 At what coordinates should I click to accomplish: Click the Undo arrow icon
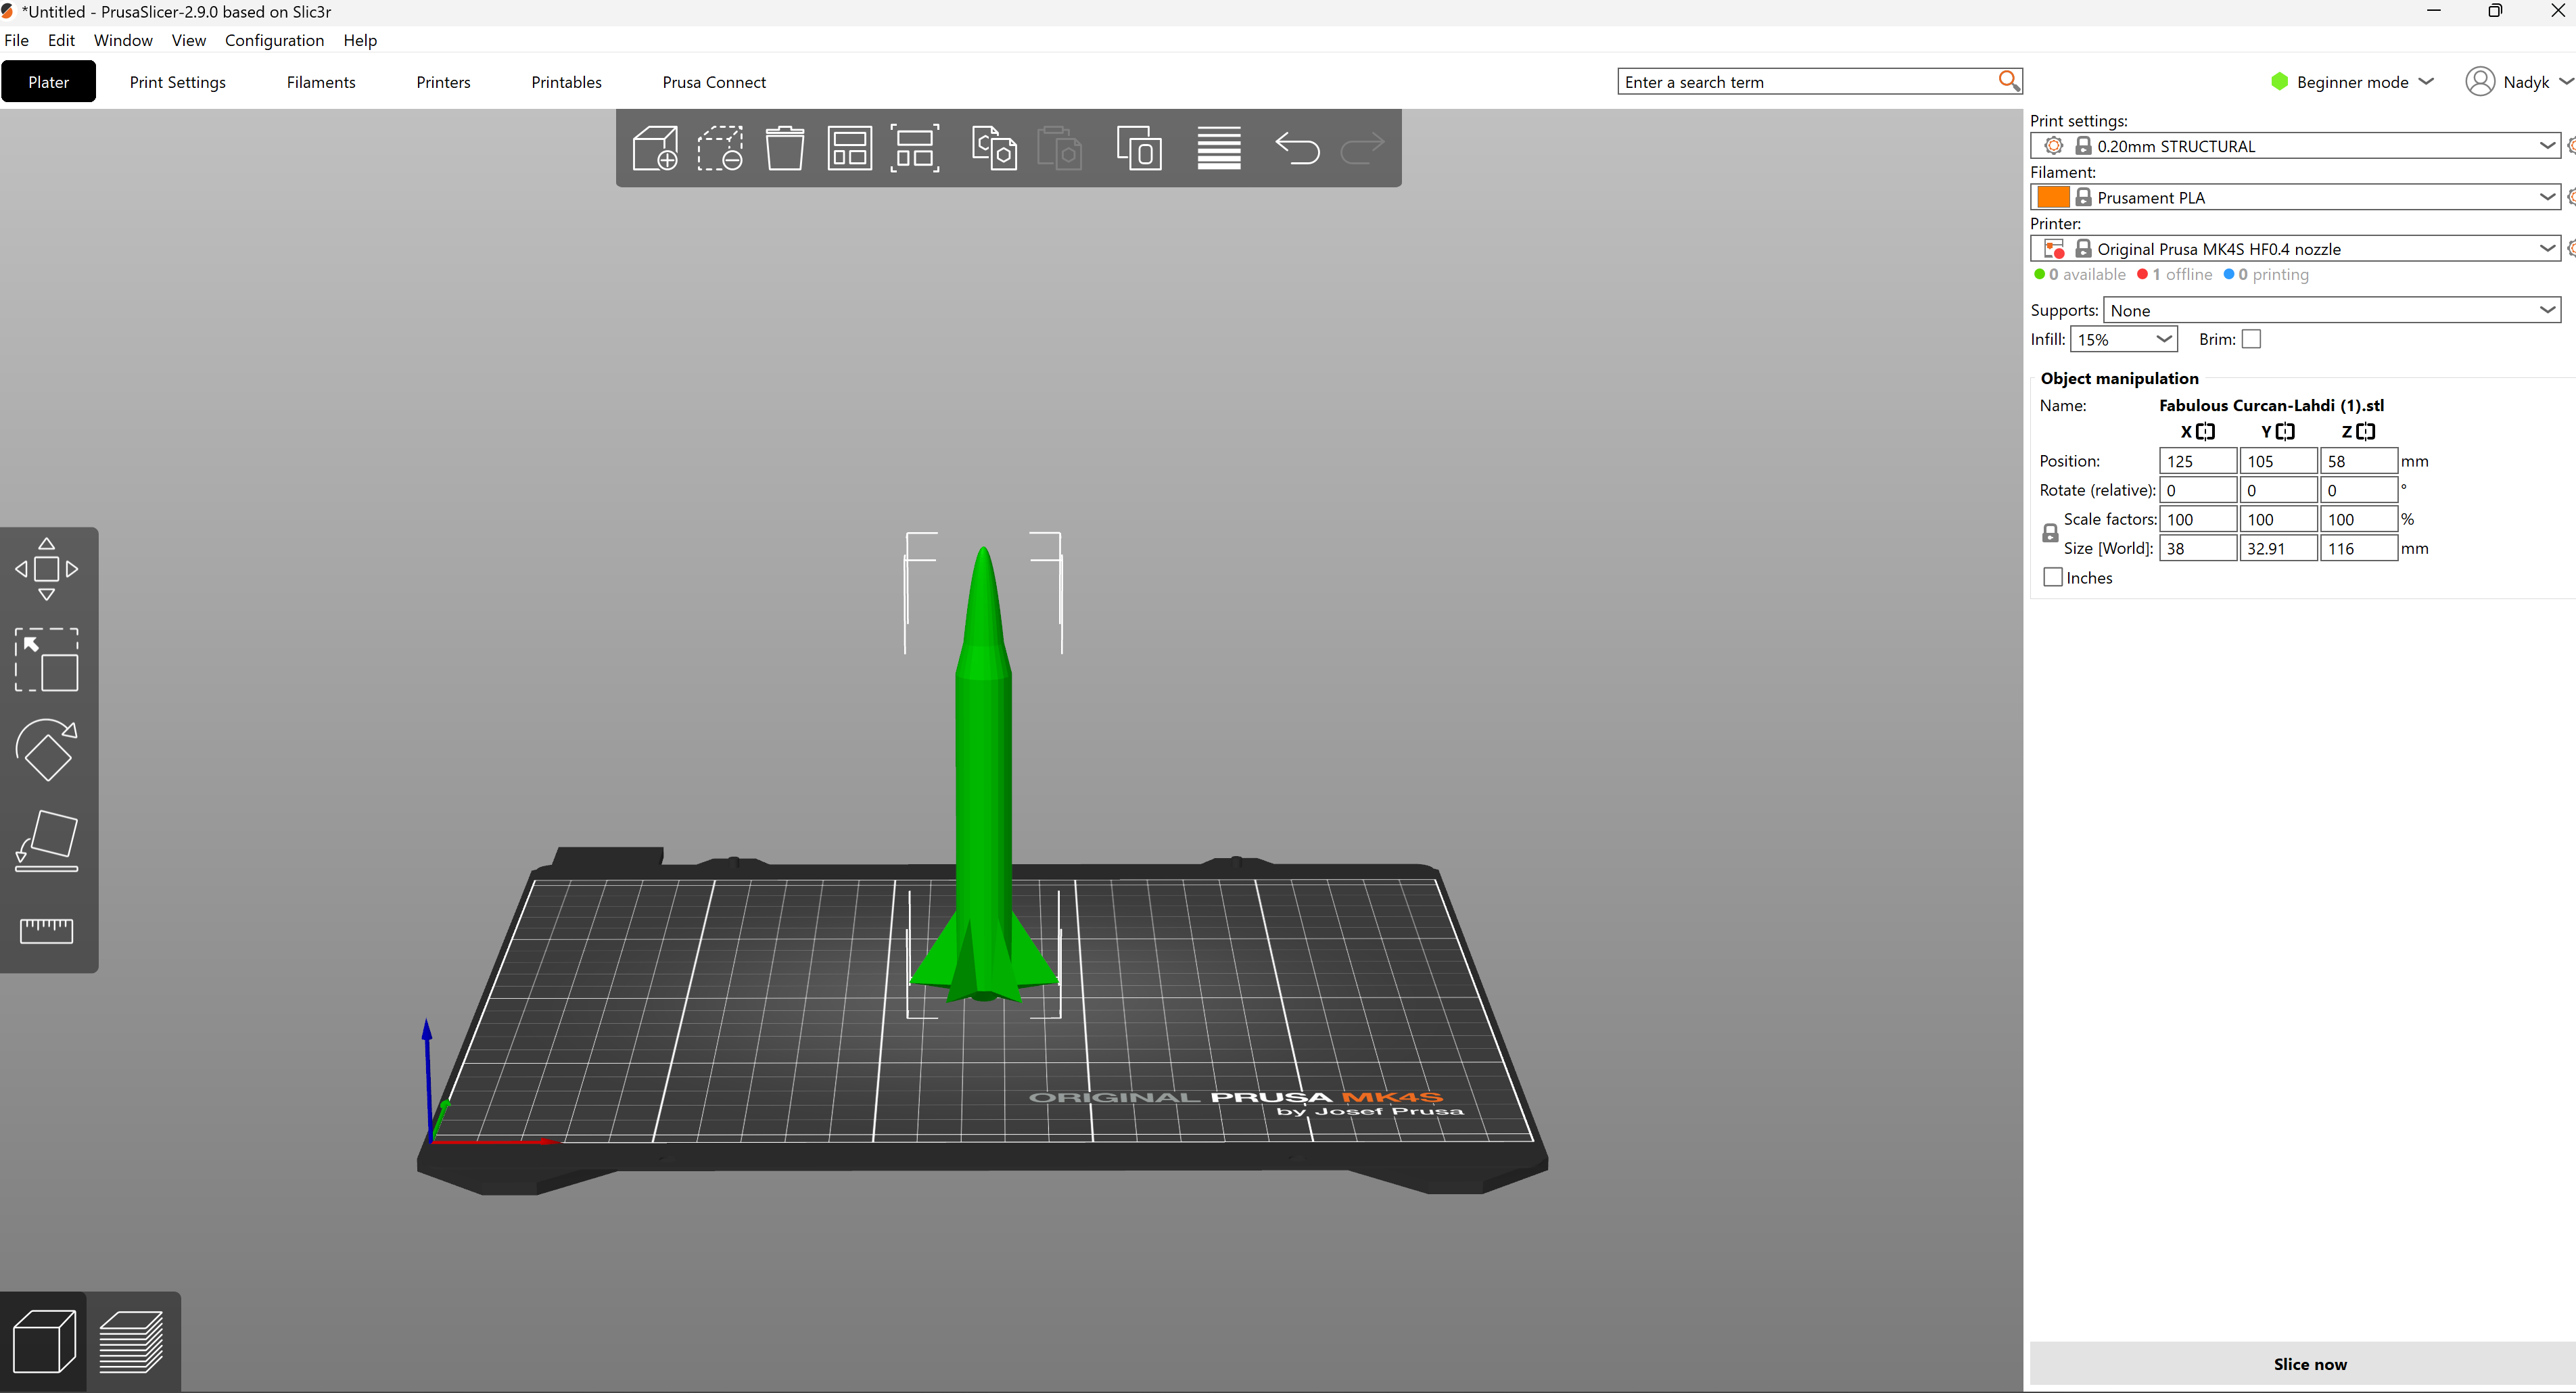coord(1297,149)
